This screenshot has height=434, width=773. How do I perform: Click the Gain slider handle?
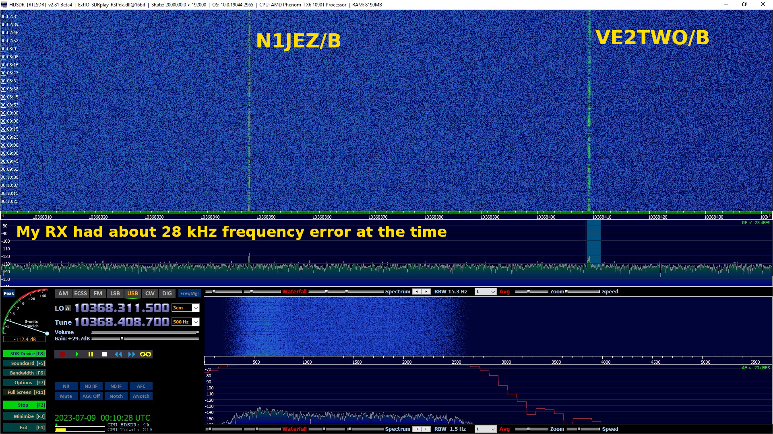point(122,339)
